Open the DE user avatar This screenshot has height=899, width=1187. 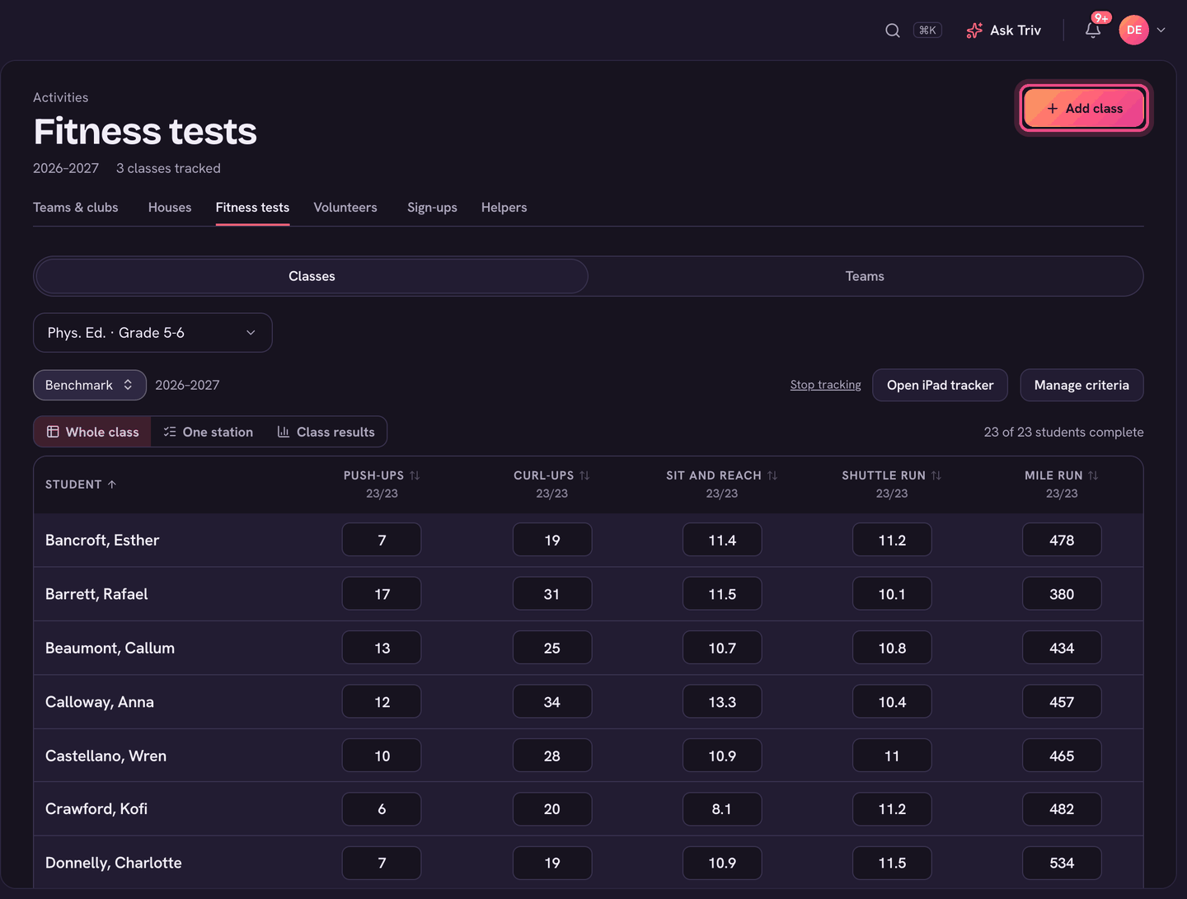(x=1133, y=30)
